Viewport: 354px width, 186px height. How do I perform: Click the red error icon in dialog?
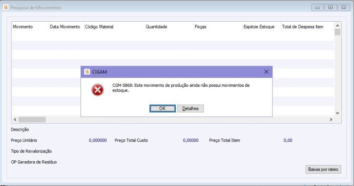[x=97, y=90]
